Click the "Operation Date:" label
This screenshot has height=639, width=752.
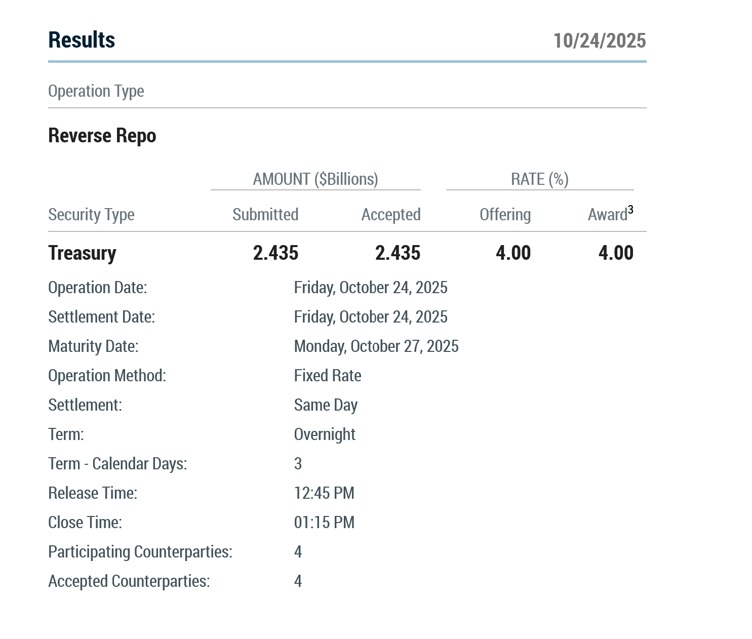[x=98, y=288]
